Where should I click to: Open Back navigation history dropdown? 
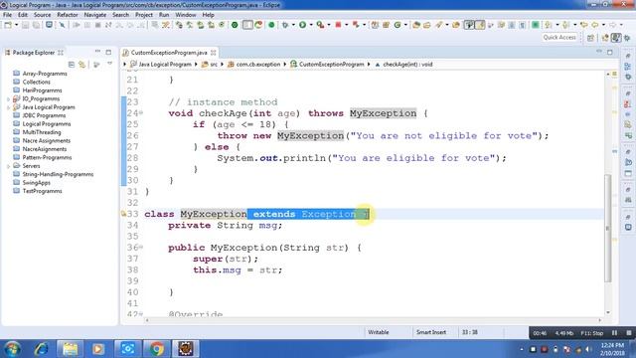[603, 25]
